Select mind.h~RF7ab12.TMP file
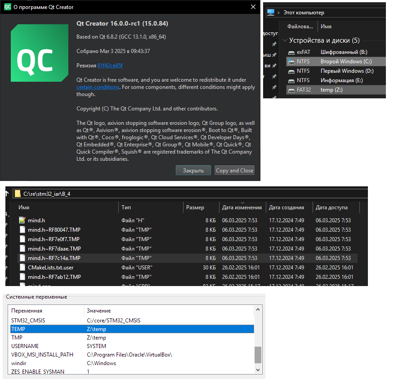The width and height of the screenshot is (394, 379). pyautogui.click(x=188, y=277)
